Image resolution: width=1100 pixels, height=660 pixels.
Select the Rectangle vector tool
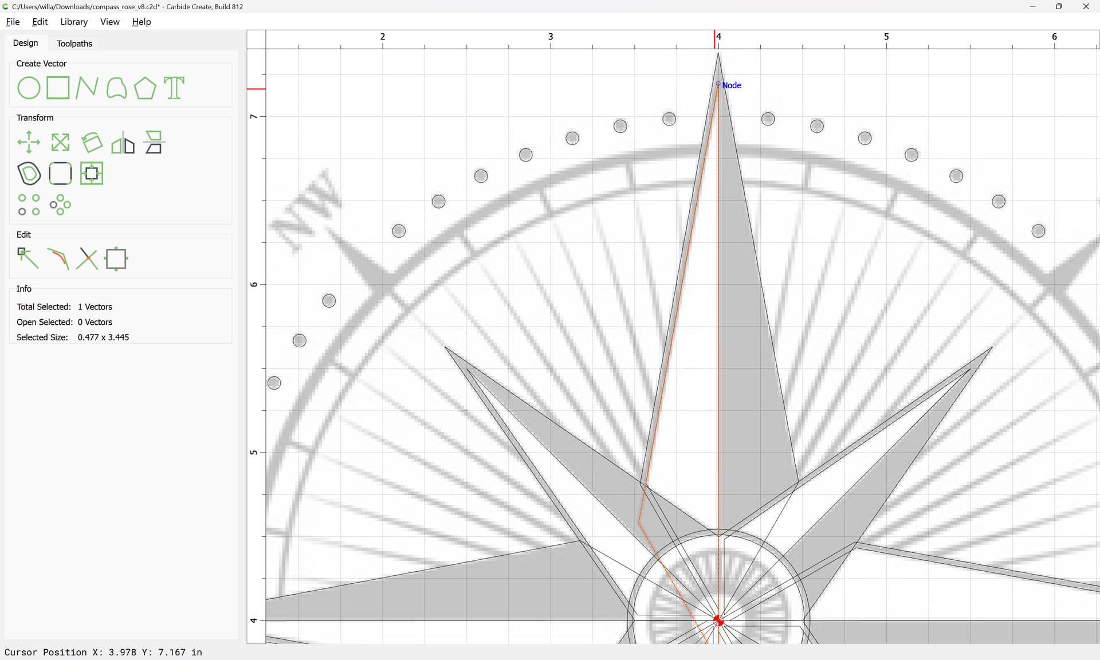(58, 88)
